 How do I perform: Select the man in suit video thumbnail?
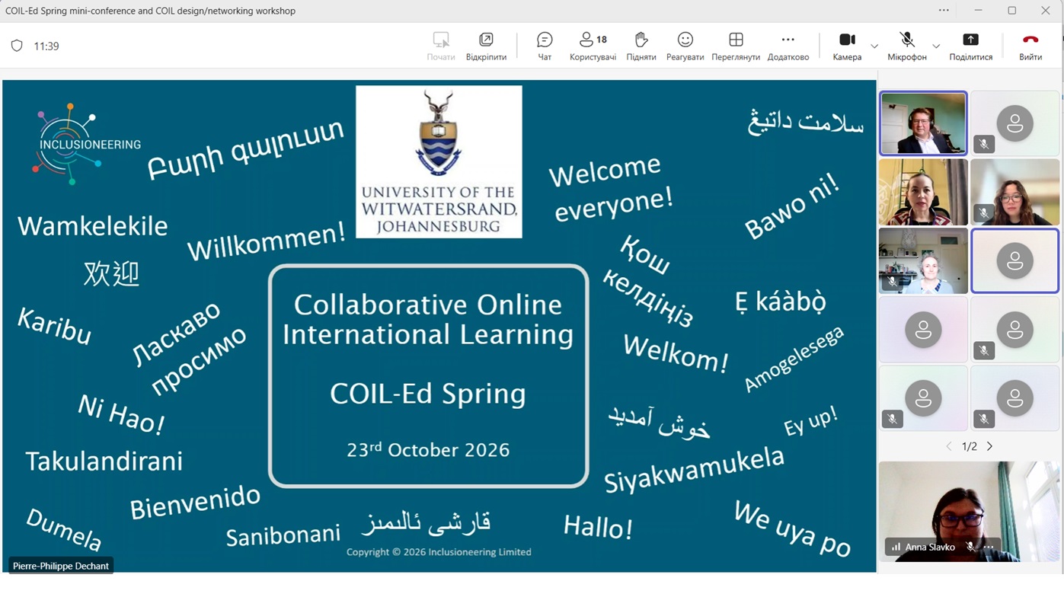pos(923,123)
